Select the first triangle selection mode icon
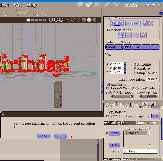 [121, 35]
